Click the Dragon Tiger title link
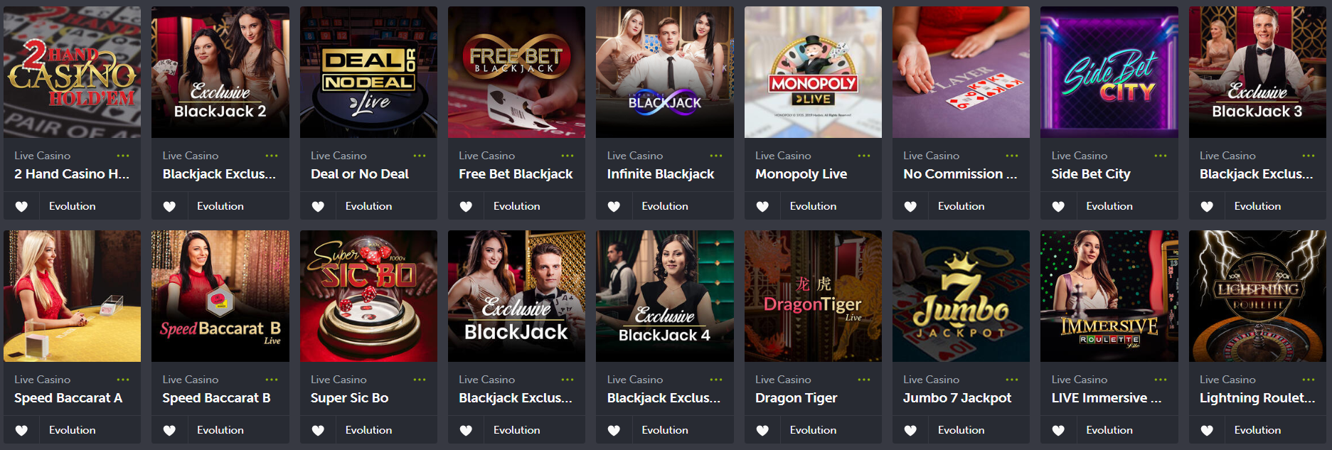1332x450 pixels. [x=796, y=398]
